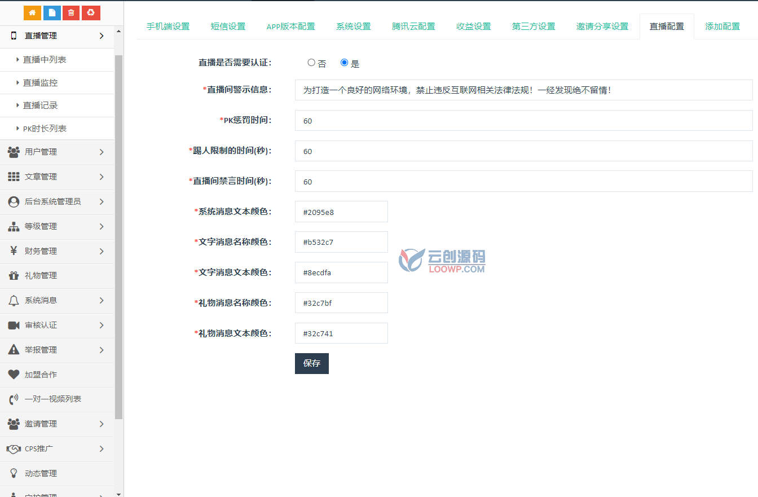
Task: Click the grid icon beside 文章管理
Action: tap(14, 177)
